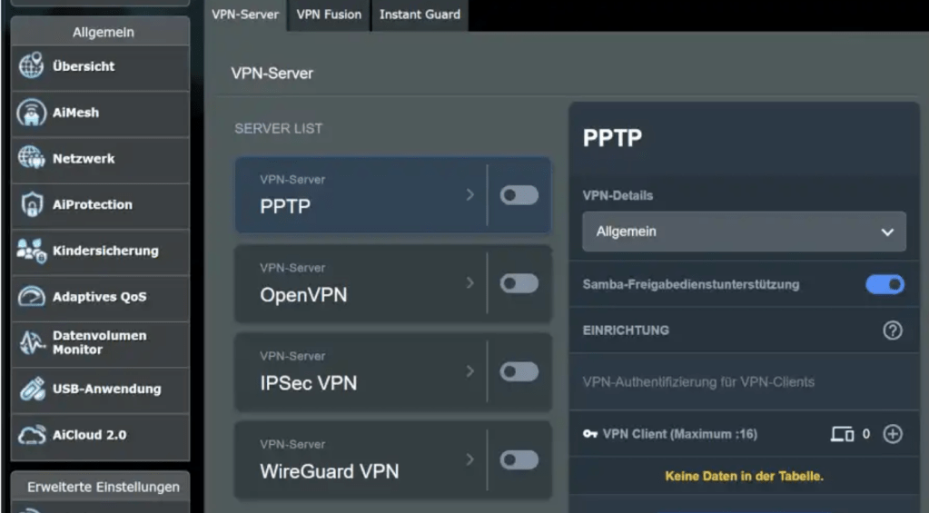Open AiMesh via its sidebar icon
Image resolution: width=929 pixels, height=513 pixels.
point(31,113)
